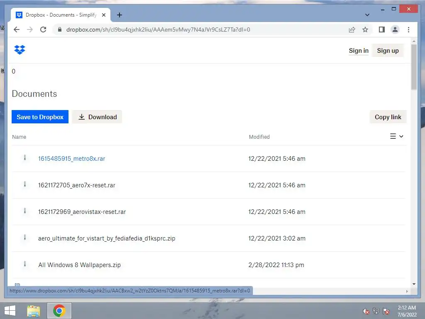Viewport: 425px width, 319px height.
Task: Click modified date 2/28/2022 11:13 pm
Action: tap(276, 265)
